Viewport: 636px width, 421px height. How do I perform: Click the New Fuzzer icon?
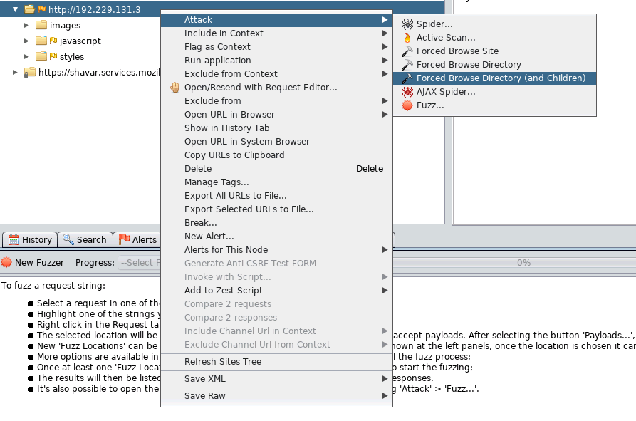pos(7,262)
